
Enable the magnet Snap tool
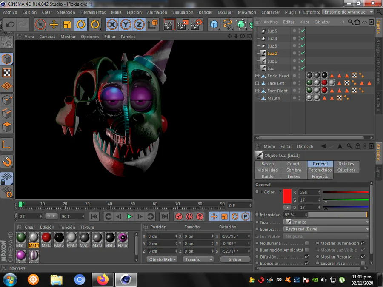(x=7, y=161)
